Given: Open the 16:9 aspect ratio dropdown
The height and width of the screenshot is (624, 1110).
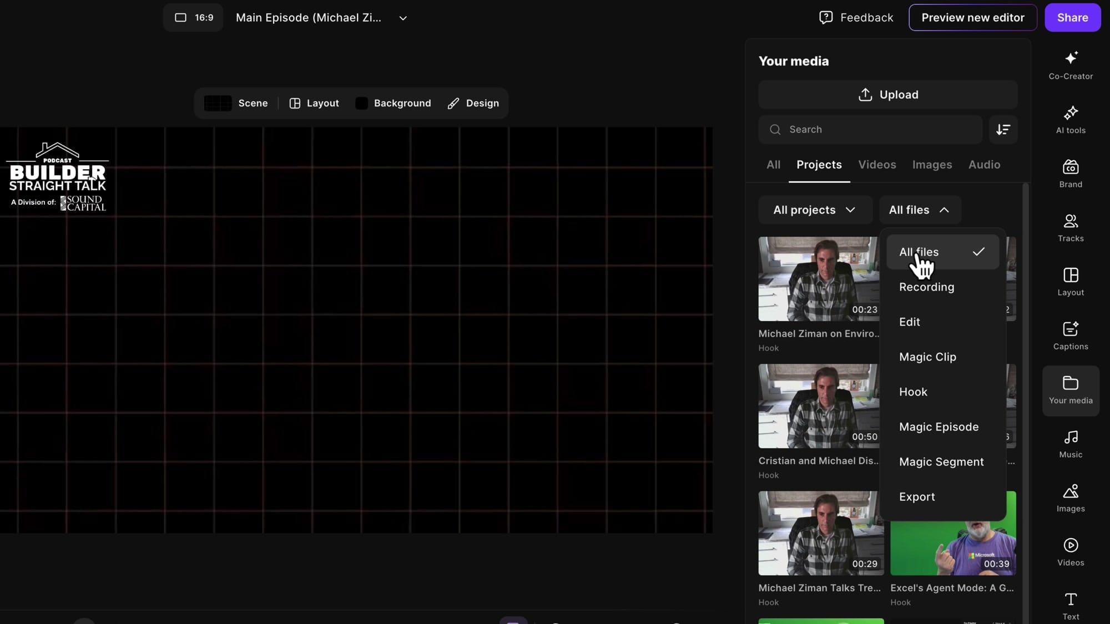Looking at the screenshot, I should coord(193,17).
